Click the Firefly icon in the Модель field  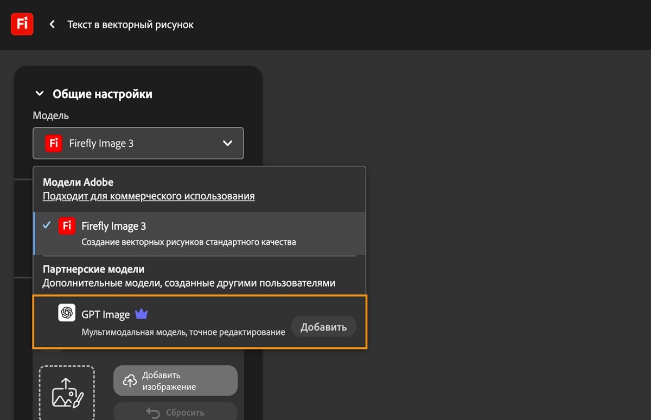point(54,144)
